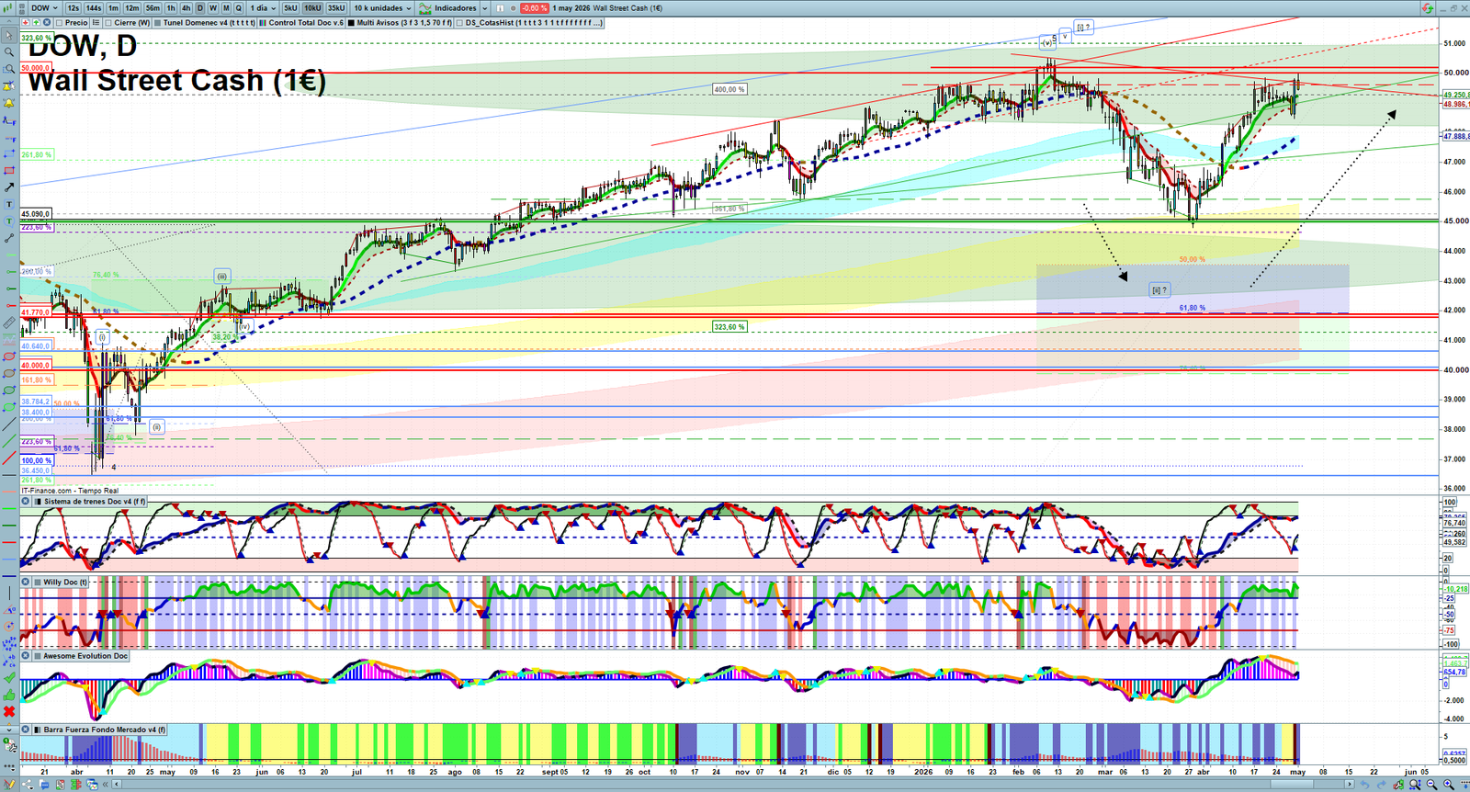Switch to the 4h timeframe
The height and width of the screenshot is (792, 1470).
pyautogui.click(x=186, y=7)
